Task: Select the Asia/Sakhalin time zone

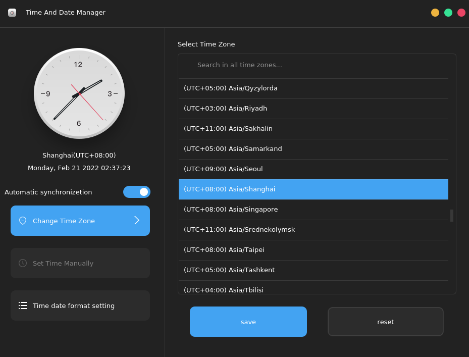Action: 313,128
